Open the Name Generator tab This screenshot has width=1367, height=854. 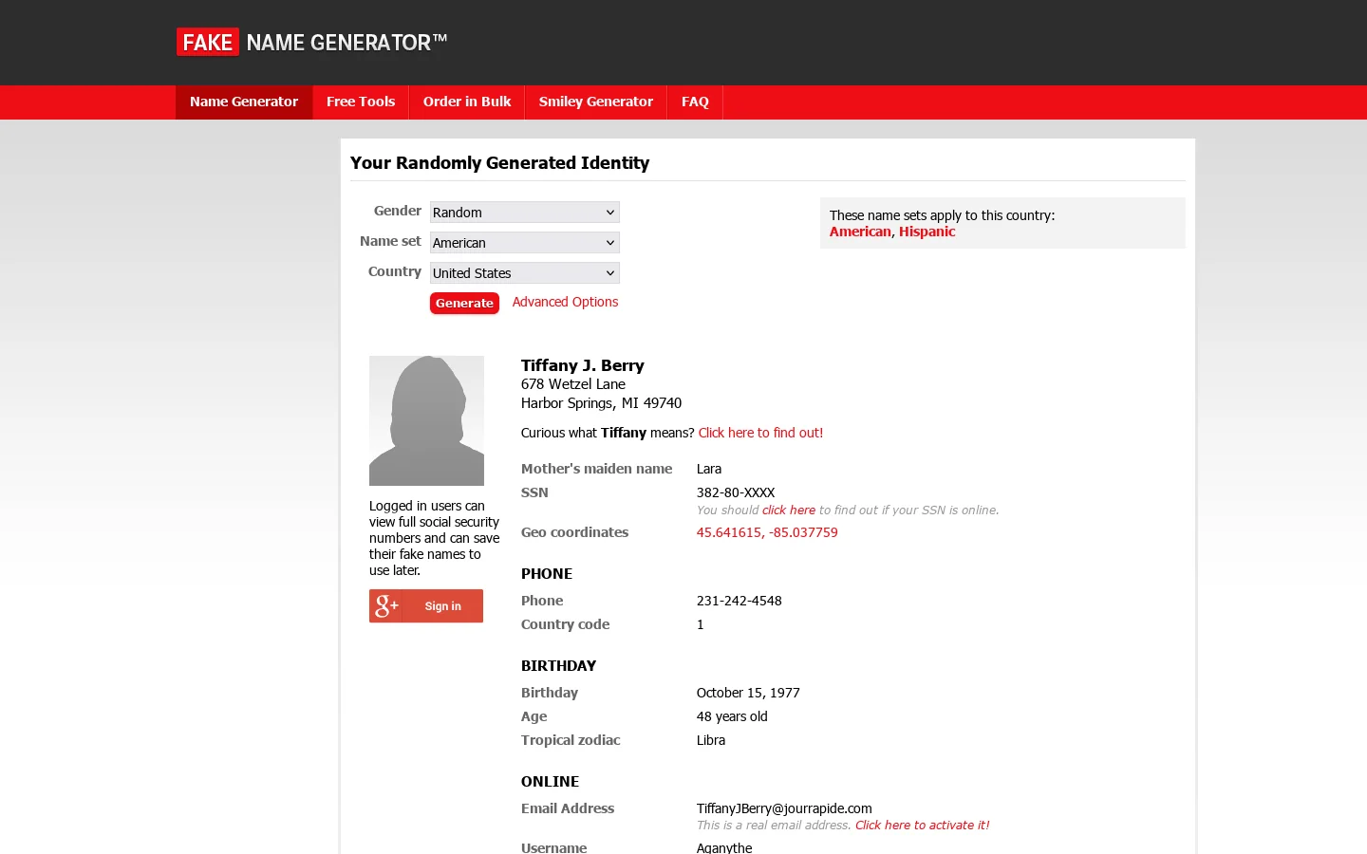[x=244, y=102]
